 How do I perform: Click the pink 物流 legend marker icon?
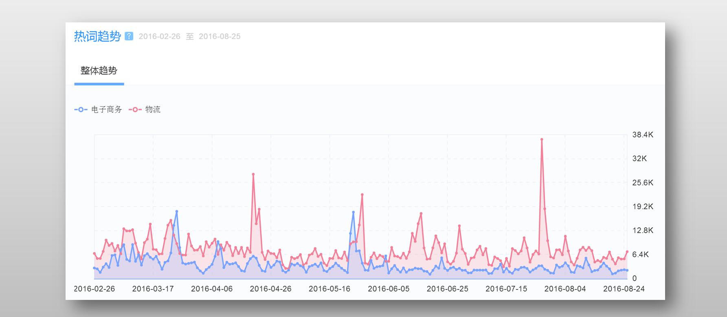(135, 109)
